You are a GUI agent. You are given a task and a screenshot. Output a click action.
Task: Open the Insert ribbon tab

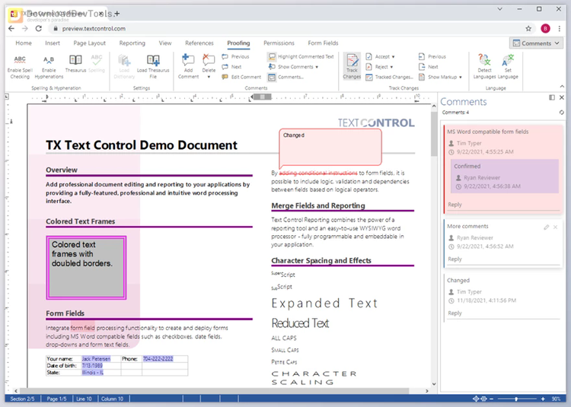53,43
